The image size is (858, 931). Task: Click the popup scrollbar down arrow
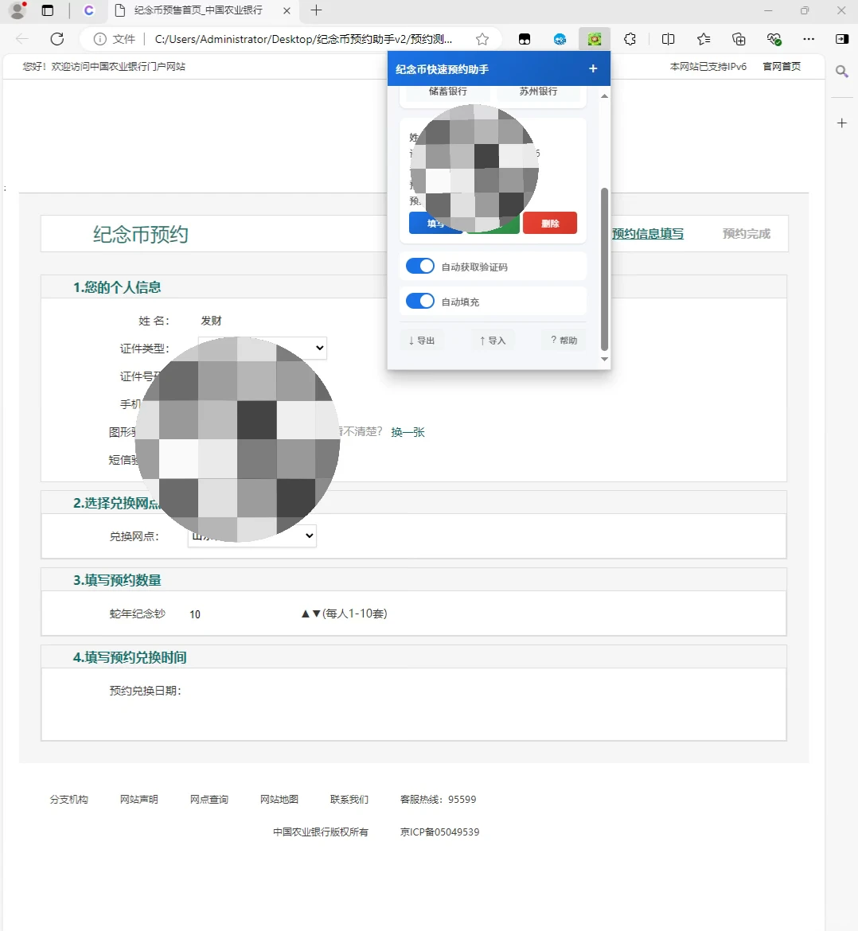coord(604,359)
